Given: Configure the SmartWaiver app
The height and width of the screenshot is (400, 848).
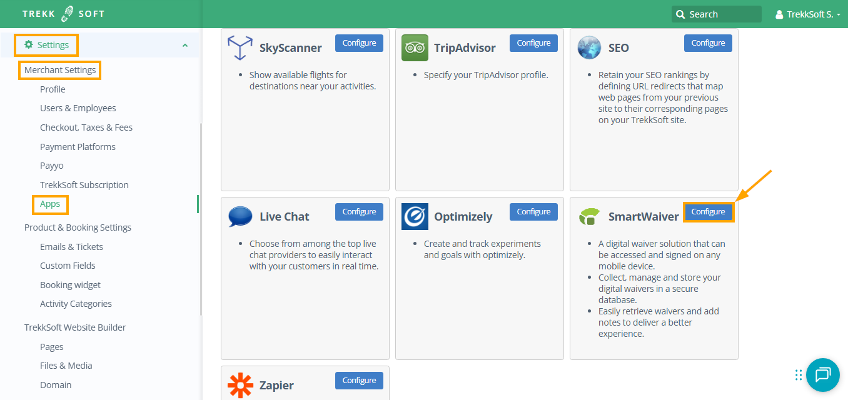Looking at the screenshot, I should click(708, 212).
